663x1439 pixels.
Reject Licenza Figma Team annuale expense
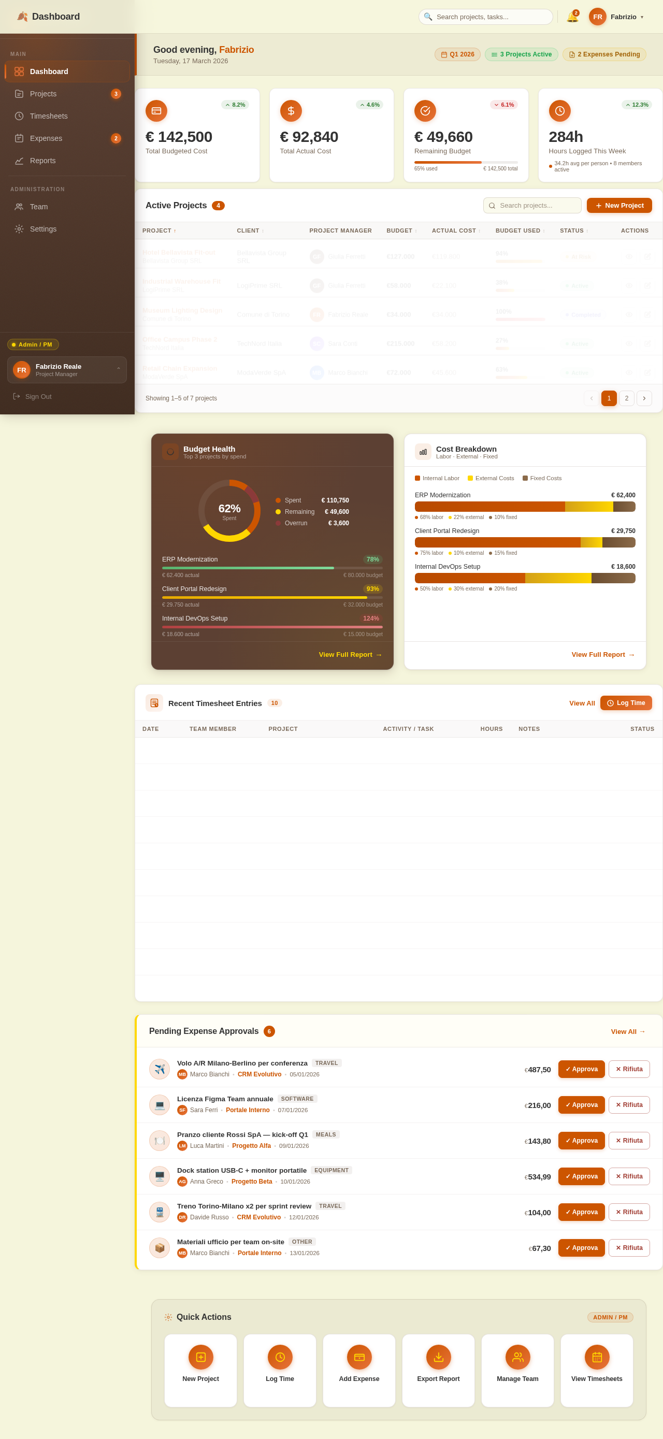coord(629,1105)
